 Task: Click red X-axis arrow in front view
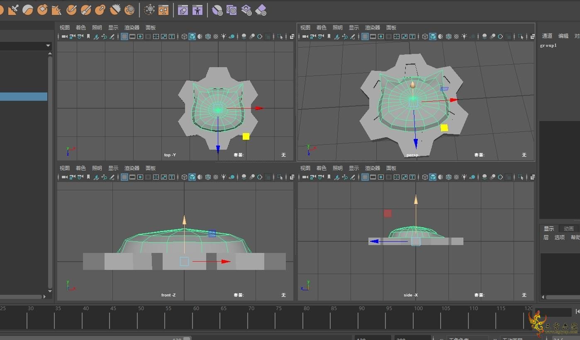[x=226, y=262]
